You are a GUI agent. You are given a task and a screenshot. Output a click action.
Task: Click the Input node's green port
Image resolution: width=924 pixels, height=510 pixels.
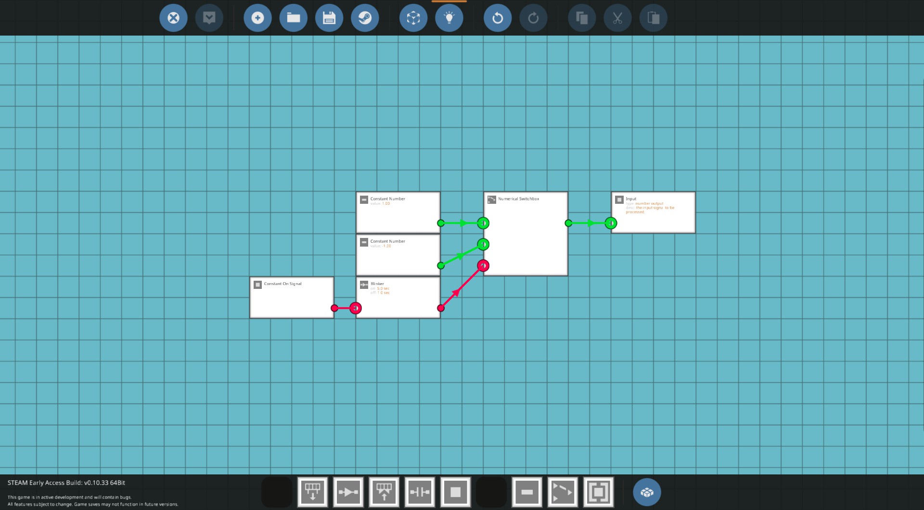611,223
